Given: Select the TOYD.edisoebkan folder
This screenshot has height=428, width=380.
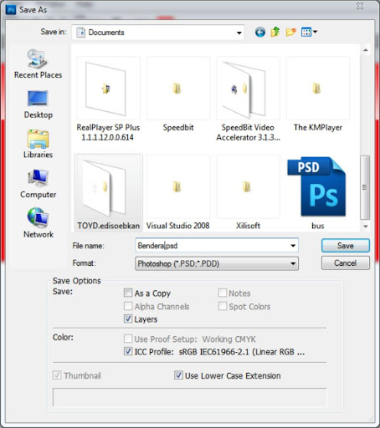Looking at the screenshot, I should point(108,192).
